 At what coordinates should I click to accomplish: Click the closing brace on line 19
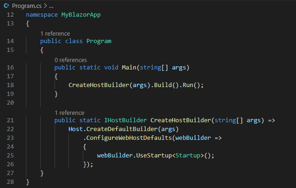[x=56, y=94]
